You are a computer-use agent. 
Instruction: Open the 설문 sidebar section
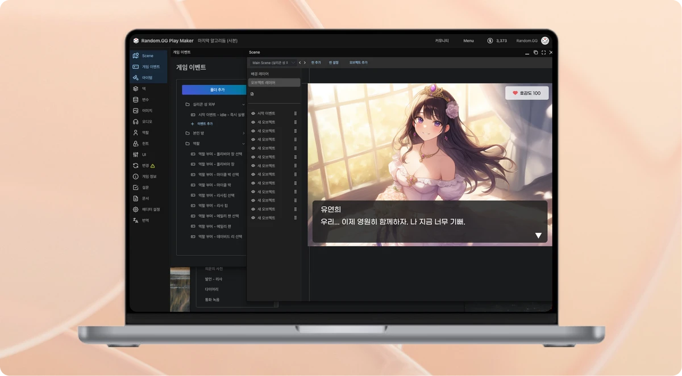point(141,187)
